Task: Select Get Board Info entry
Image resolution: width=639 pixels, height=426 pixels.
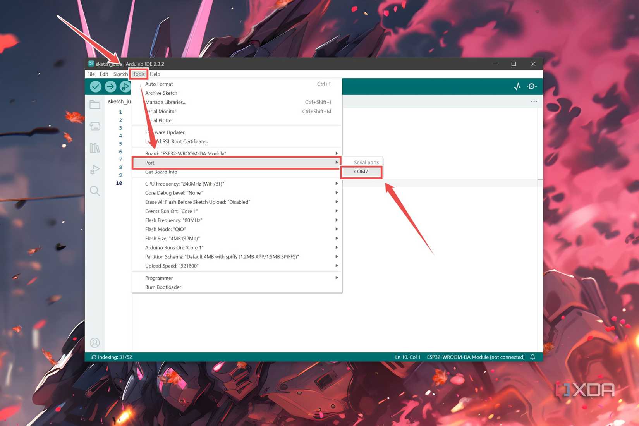Action: 237,172
